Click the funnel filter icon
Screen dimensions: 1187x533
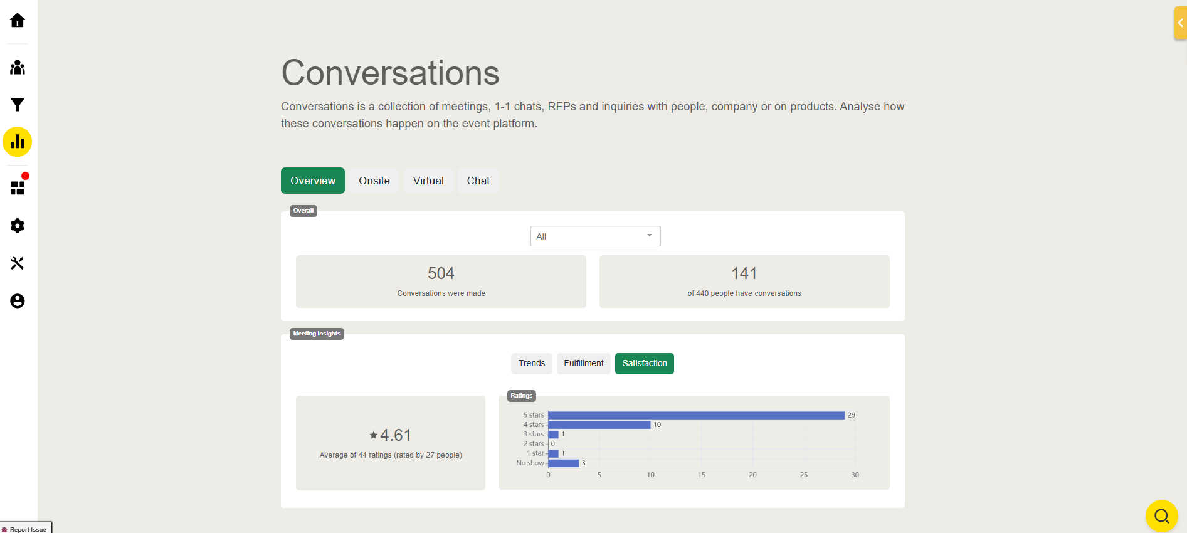(x=18, y=105)
